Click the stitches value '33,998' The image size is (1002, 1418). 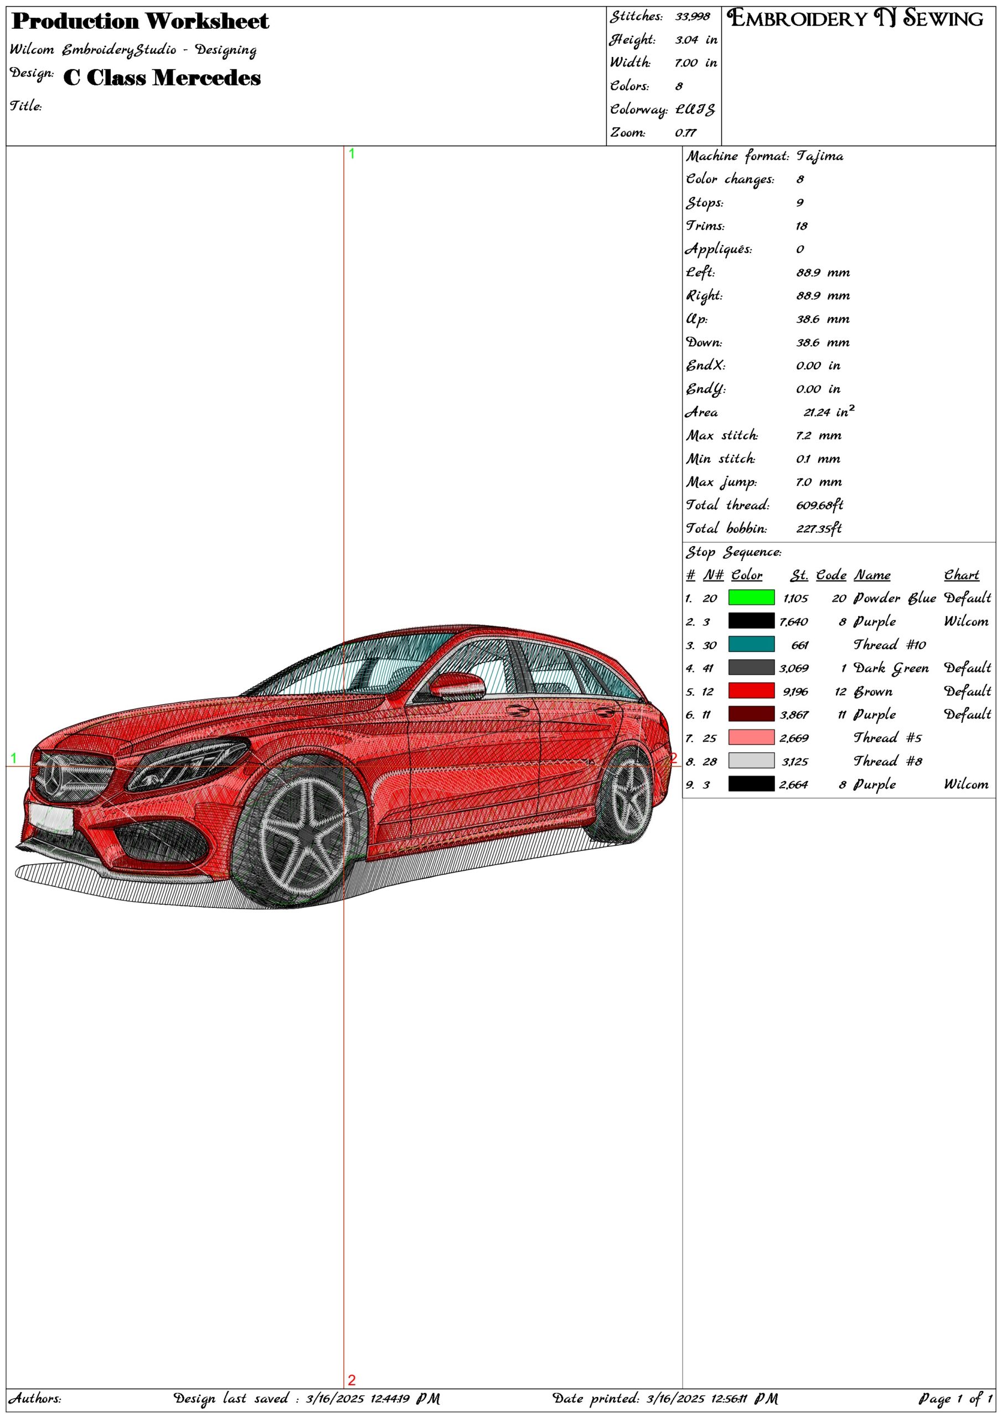click(x=692, y=17)
